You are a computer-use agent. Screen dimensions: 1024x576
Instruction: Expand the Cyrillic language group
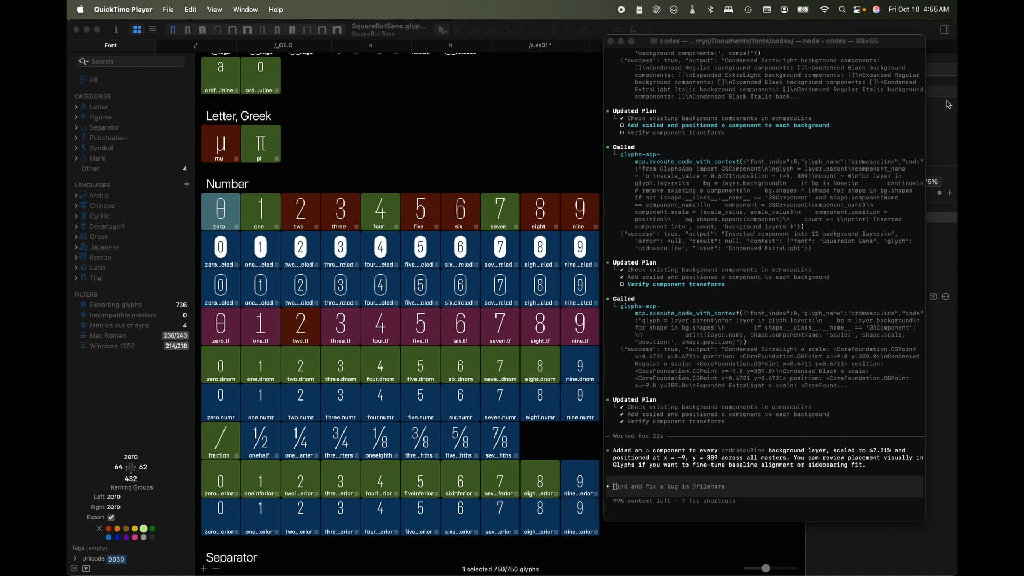pyautogui.click(x=76, y=216)
